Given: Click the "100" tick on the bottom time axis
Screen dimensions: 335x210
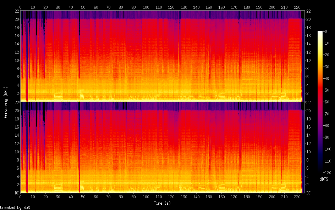Looking at the screenshot, I should (146, 197).
